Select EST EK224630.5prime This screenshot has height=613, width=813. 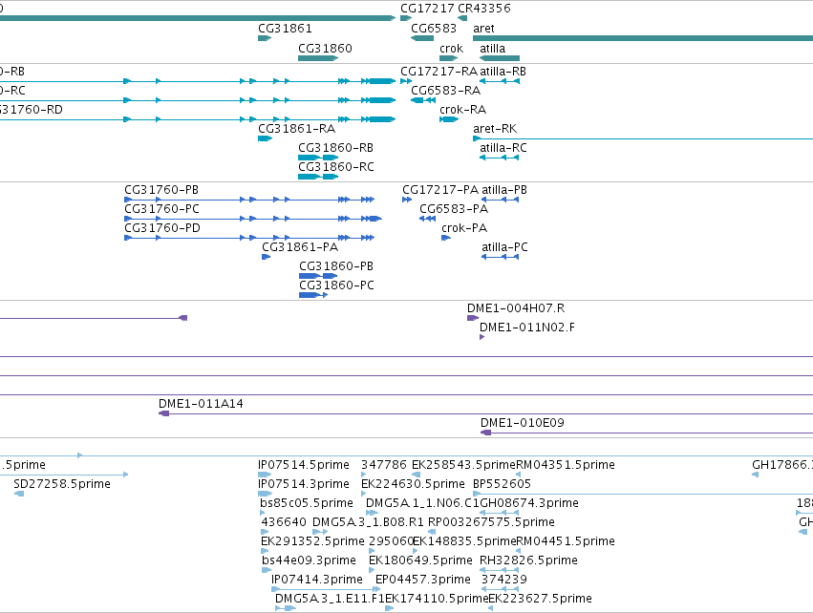[413, 484]
